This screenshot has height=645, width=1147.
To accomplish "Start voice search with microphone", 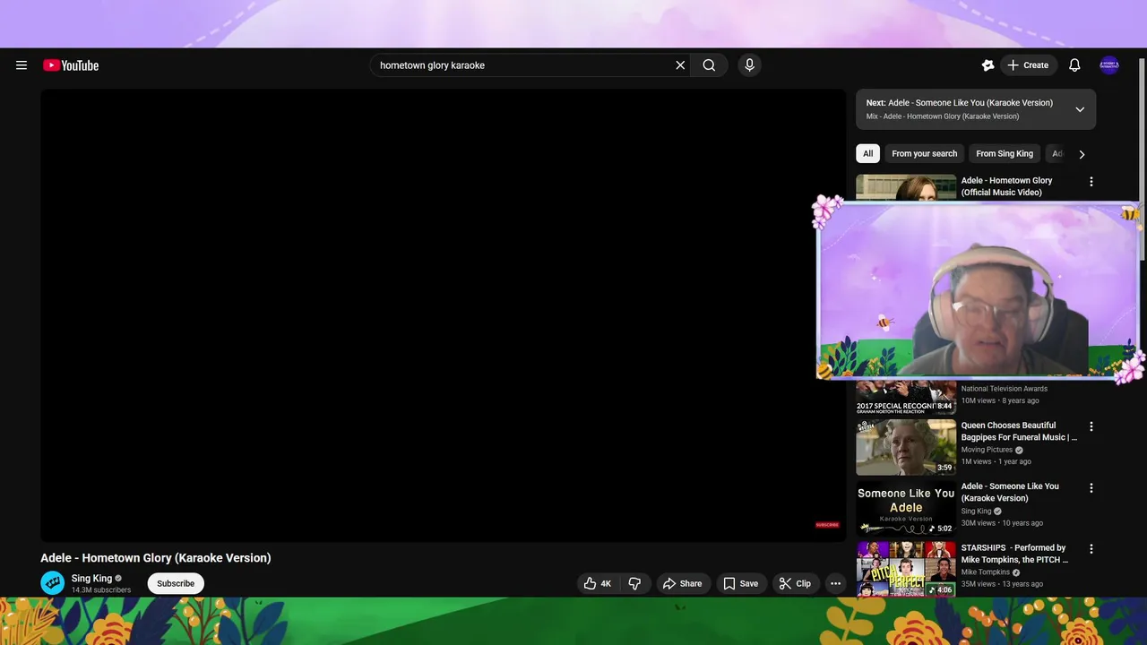I will tap(750, 65).
